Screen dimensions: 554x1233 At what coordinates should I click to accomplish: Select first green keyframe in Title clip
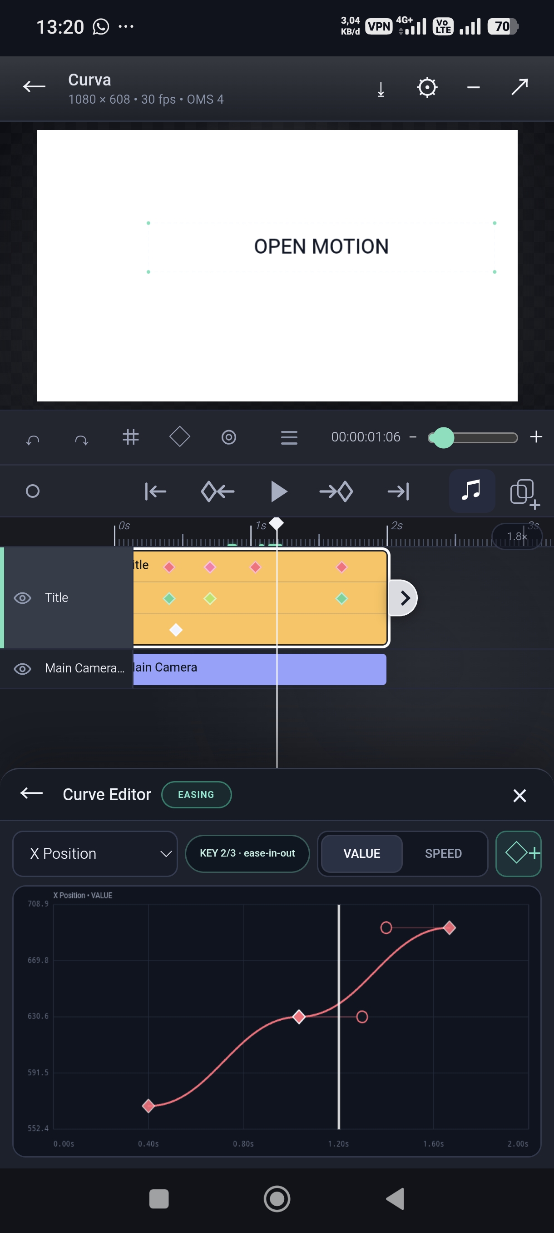tap(169, 598)
